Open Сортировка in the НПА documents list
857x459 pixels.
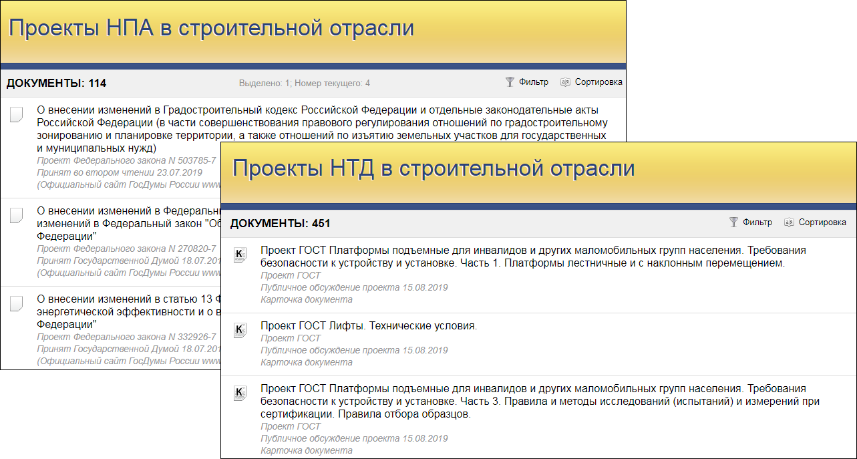click(598, 82)
